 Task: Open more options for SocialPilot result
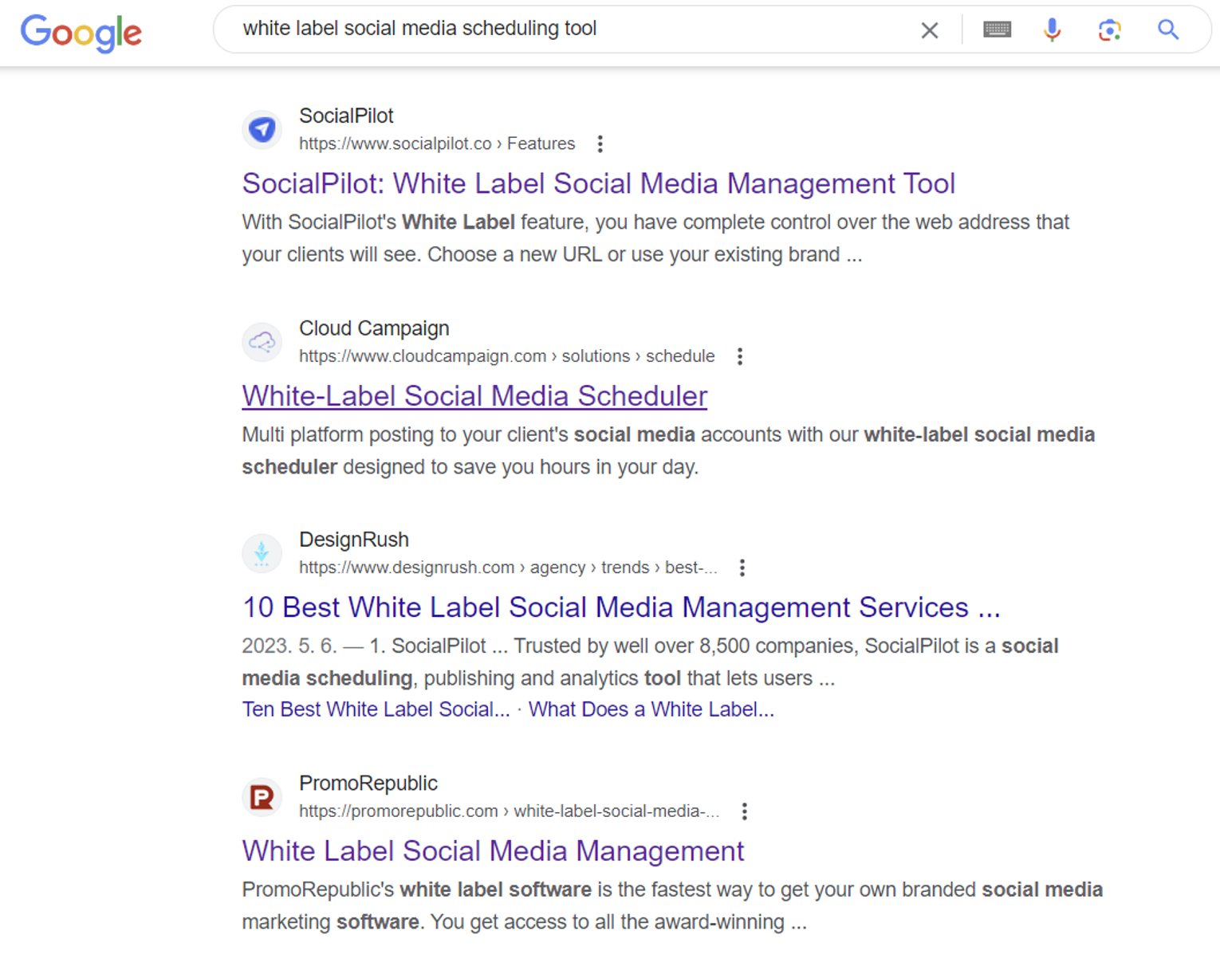[x=600, y=143]
